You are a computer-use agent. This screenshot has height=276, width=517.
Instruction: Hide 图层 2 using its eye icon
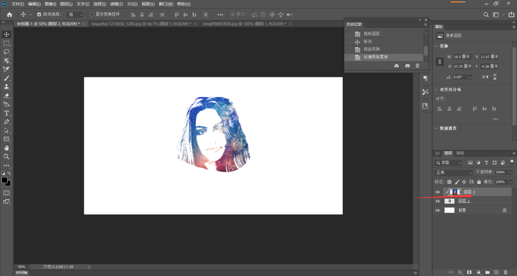click(x=438, y=192)
